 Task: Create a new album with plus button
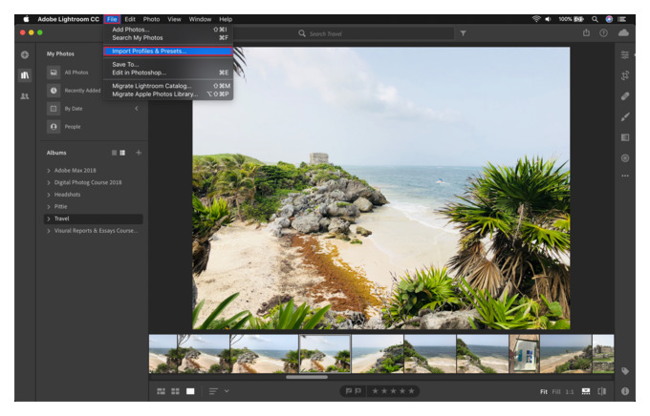click(139, 153)
